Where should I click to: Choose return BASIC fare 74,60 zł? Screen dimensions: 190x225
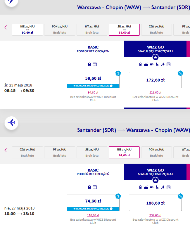tap(93, 203)
